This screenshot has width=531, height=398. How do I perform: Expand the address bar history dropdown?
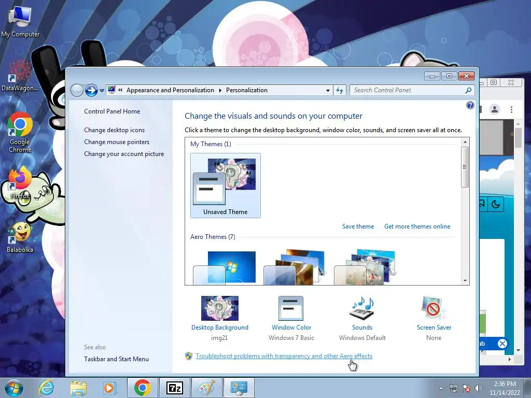(328, 90)
